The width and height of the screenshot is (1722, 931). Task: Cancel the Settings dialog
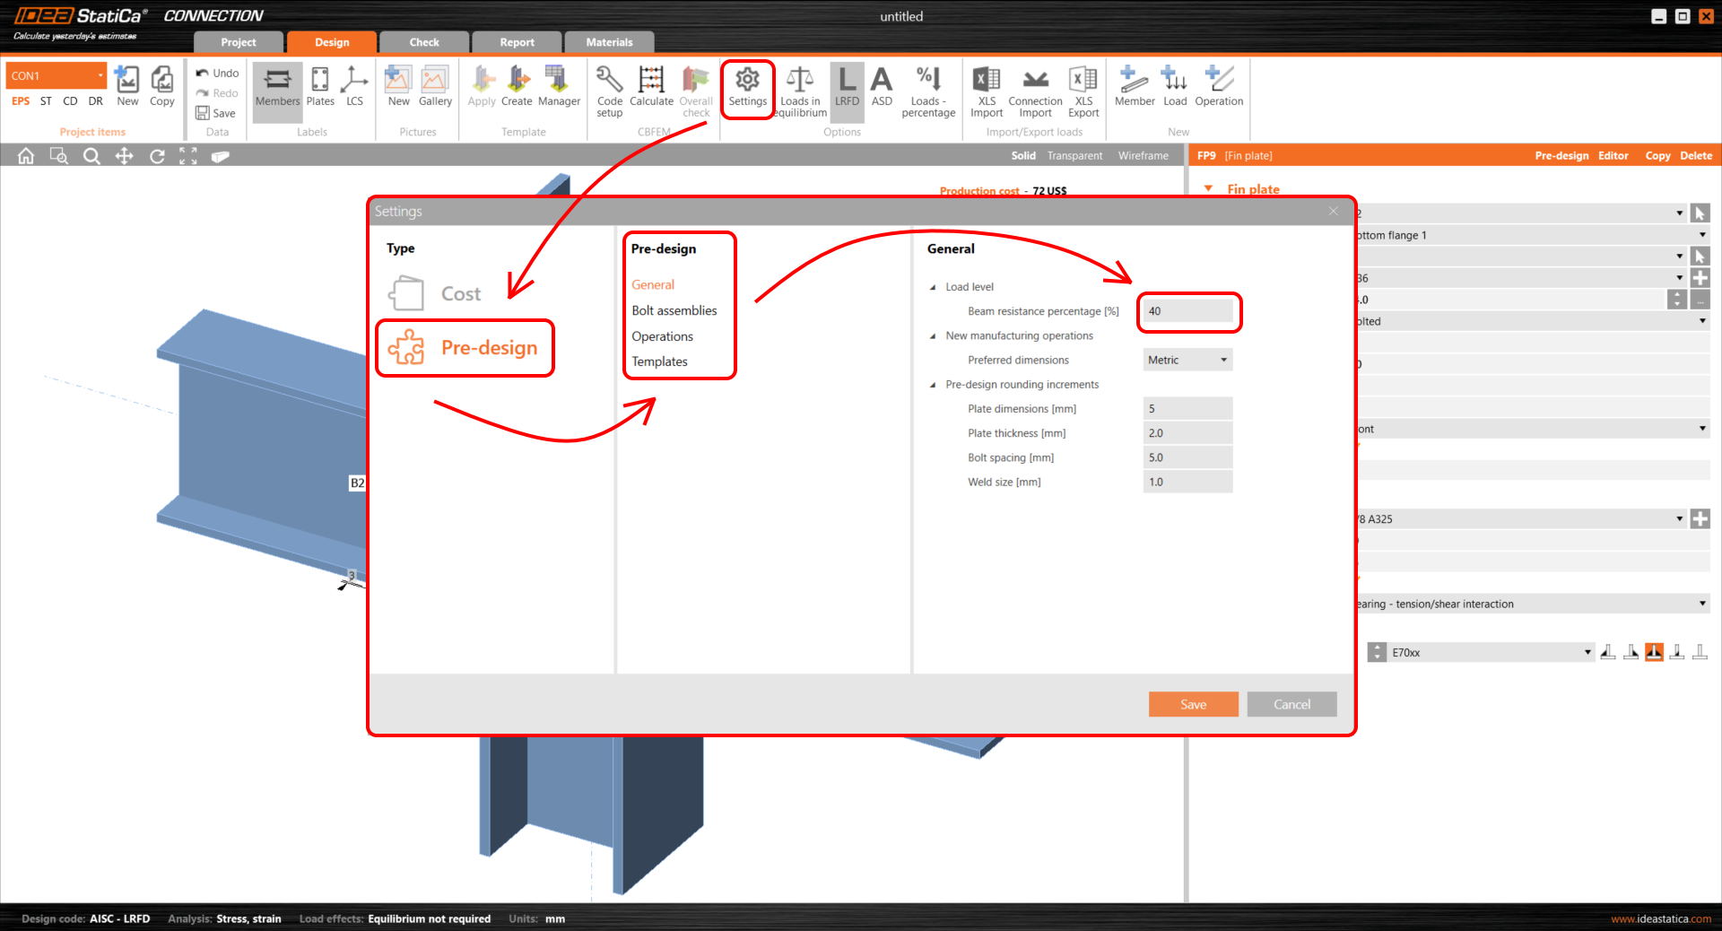tap(1291, 704)
